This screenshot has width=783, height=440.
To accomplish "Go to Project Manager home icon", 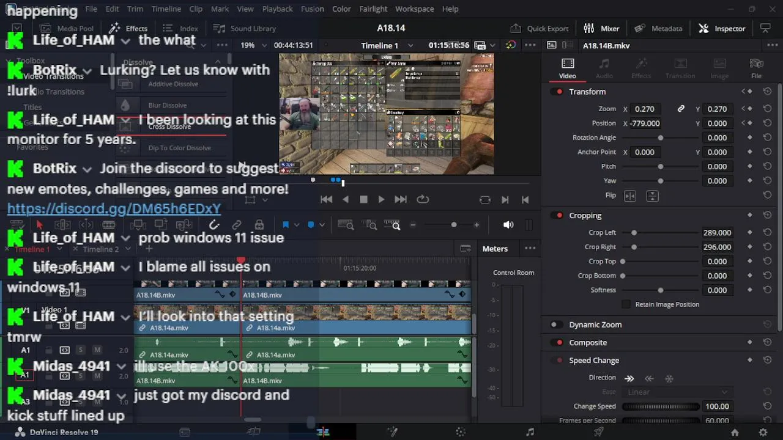I will coord(735,432).
